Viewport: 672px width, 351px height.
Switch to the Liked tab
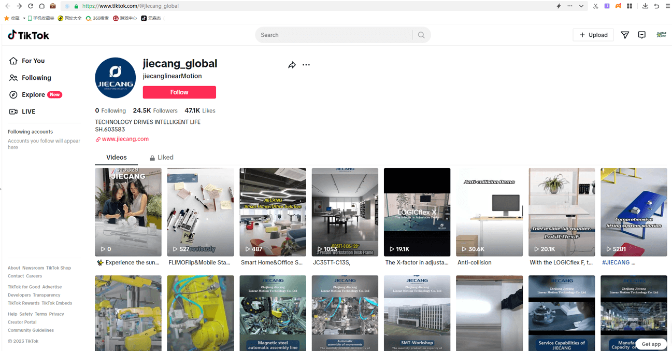(162, 158)
